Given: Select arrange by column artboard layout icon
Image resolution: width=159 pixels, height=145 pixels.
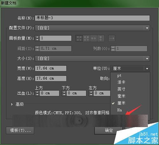Looking at the screenshot, I should pos(101,38).
